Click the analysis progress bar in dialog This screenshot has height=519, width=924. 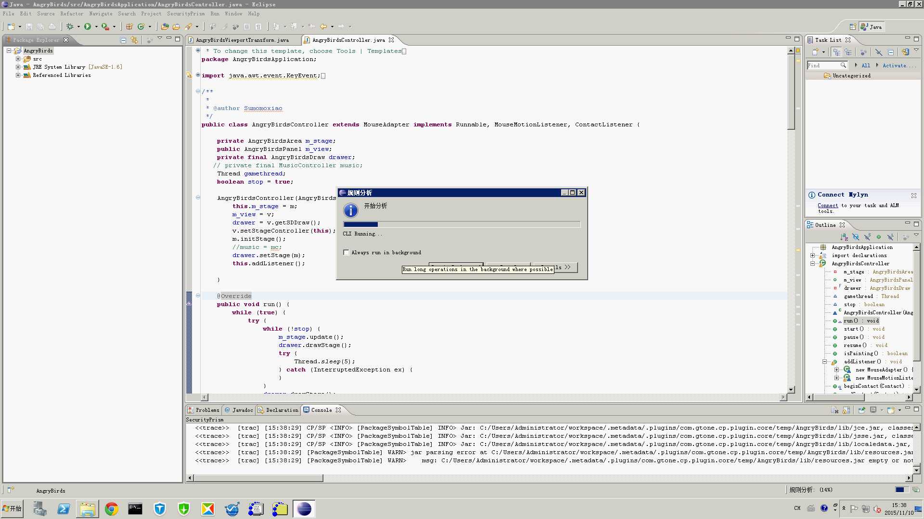[x=462, y=224]
